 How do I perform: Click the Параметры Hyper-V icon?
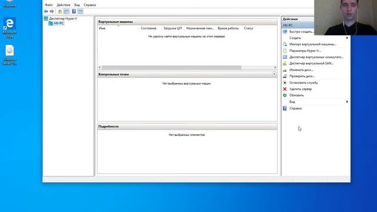[x=285, y=51]
